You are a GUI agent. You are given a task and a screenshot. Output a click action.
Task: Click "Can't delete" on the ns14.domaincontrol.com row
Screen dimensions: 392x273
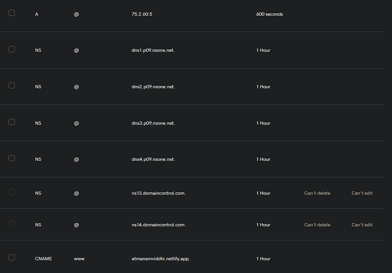317,225
